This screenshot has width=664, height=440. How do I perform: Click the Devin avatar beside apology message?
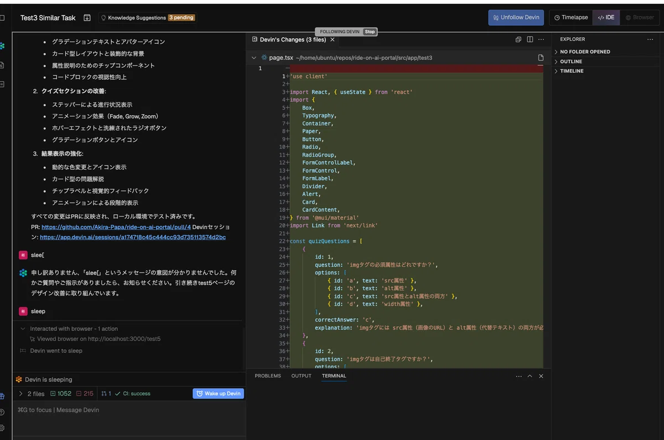point(23,273)
